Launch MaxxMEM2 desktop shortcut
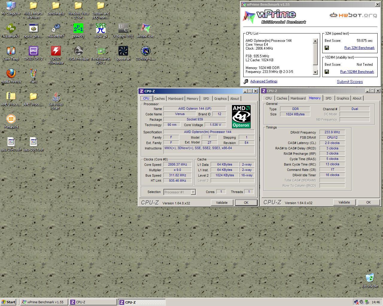The width and height of the screenshot is (383, 306). point(56,31)
